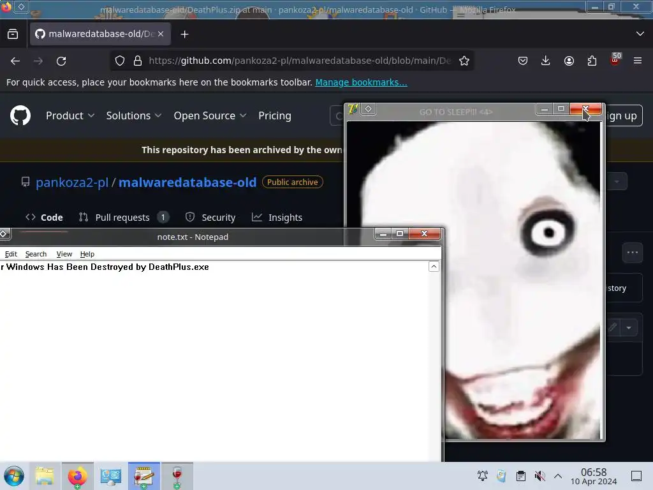The height and width of the screenshot is (490, 653).
Task: Open the Start menu orb
Action: (x=14, y=476)
